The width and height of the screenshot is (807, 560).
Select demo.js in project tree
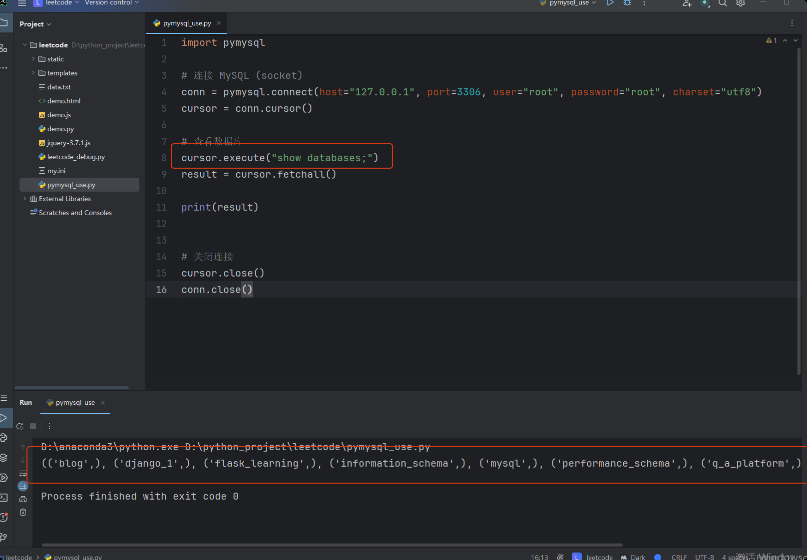coord(59,115)
